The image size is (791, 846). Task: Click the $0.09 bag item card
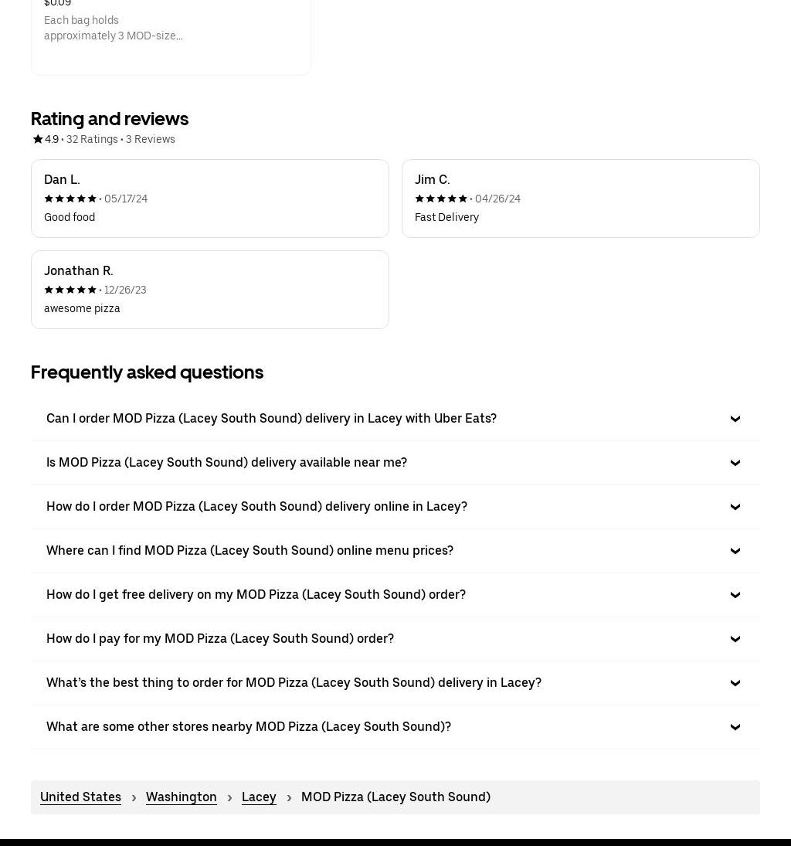pyautogui.click(x=171, y=31)
